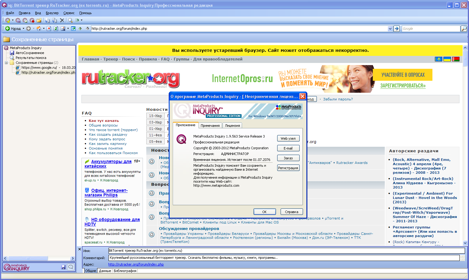The image size is (469, 280).
Task: Close the page details pane with the X
Action: point(80,249)
